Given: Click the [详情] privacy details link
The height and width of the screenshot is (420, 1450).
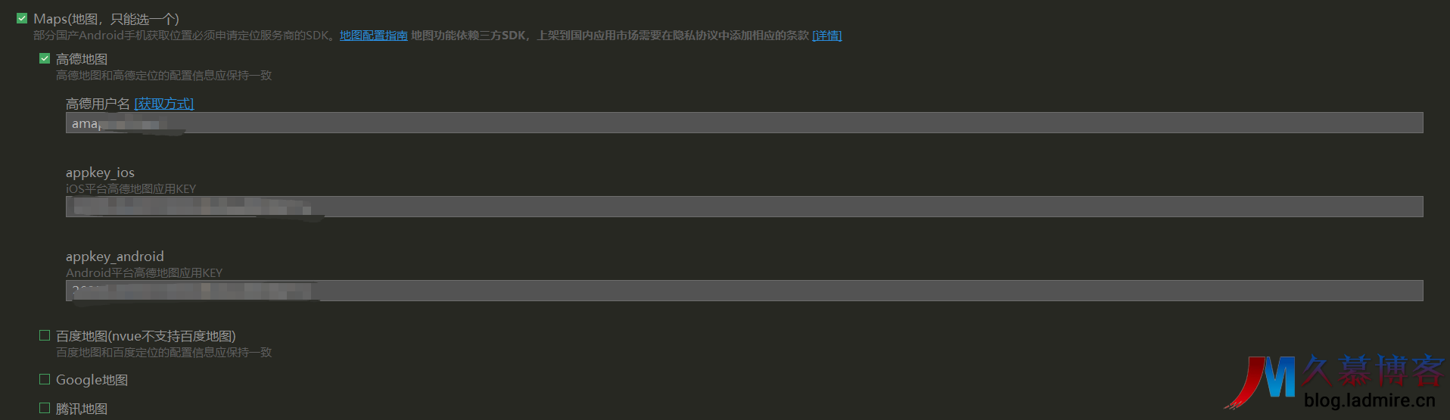Looking at the screenshot, I should pos(826,36).
